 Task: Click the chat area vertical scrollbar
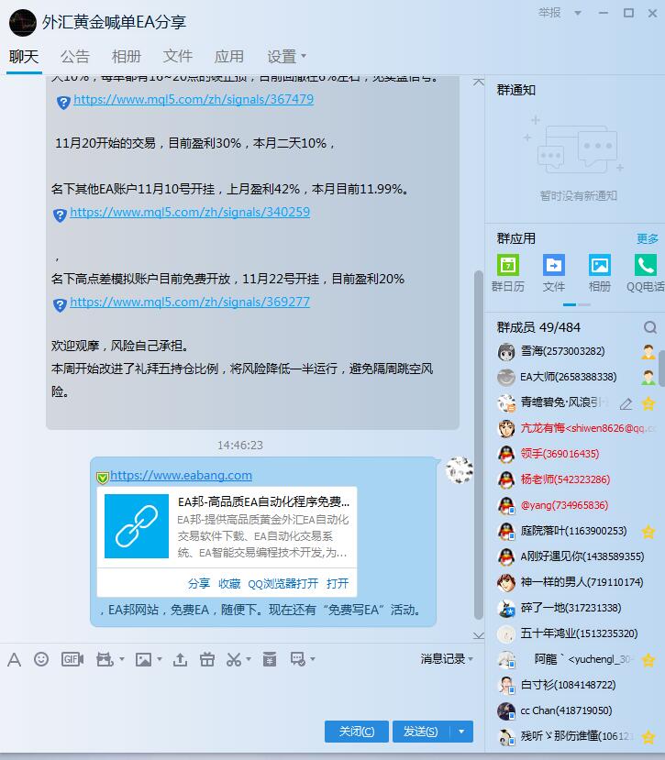point(478,445)
